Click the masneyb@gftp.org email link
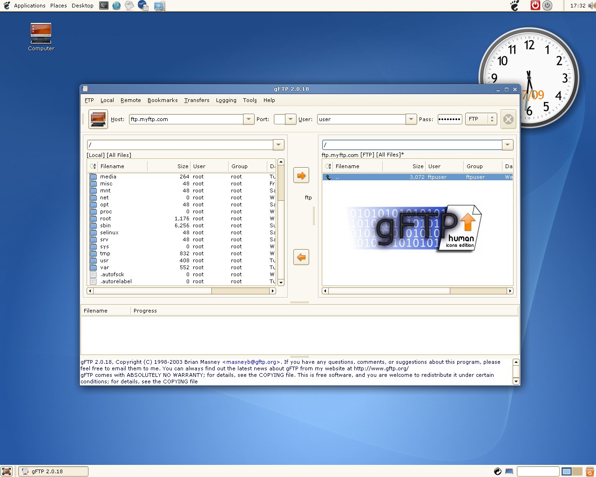Viewport: 596px width, 477px height. click(251, 362)
